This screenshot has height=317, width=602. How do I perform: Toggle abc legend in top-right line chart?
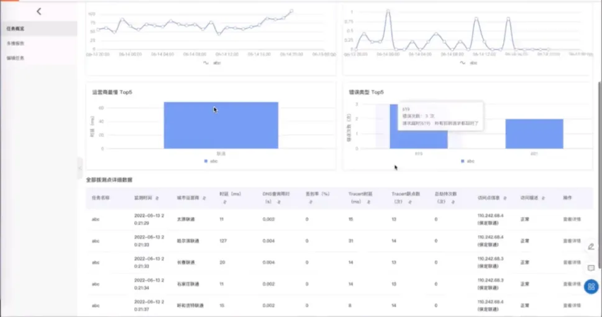pos(468,63)
